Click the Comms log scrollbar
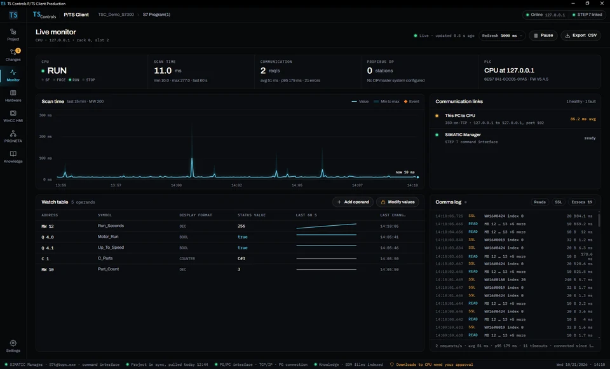Viewport: 610px width, 369px height. pos(599,219)
